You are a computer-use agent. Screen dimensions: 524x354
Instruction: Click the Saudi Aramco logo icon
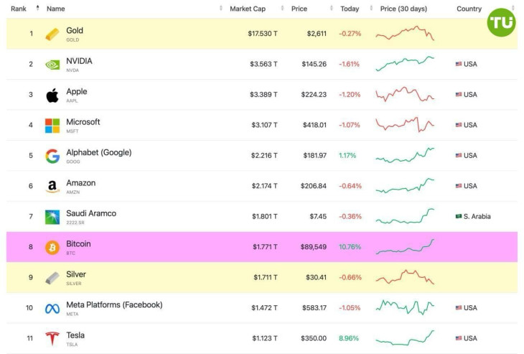[x=52, y=217]
